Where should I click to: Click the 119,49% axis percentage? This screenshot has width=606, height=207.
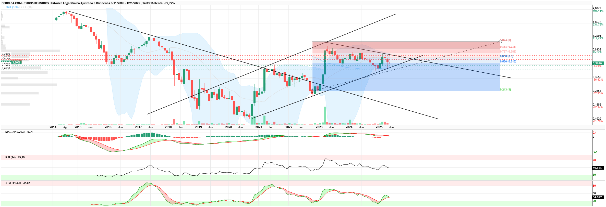point(598,38)
